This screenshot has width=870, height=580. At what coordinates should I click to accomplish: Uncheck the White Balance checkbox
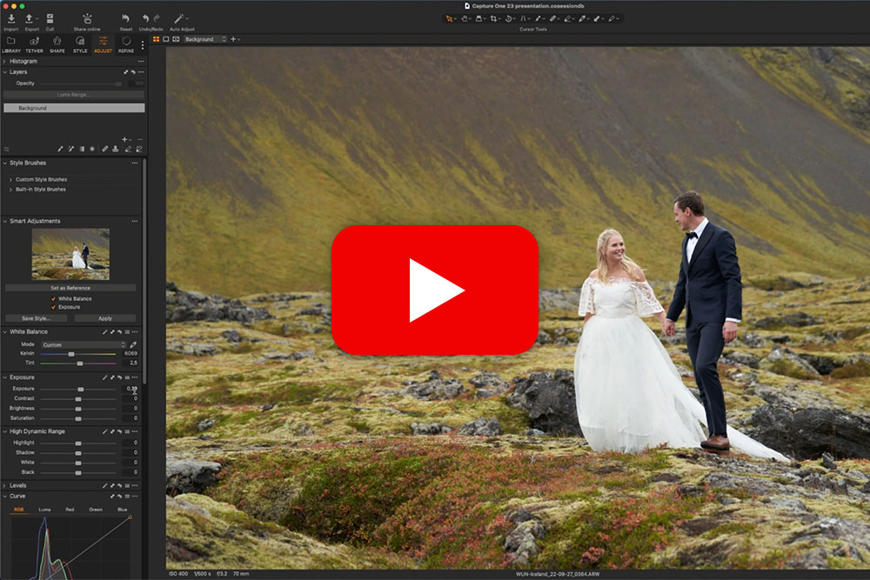click(53, 298)
